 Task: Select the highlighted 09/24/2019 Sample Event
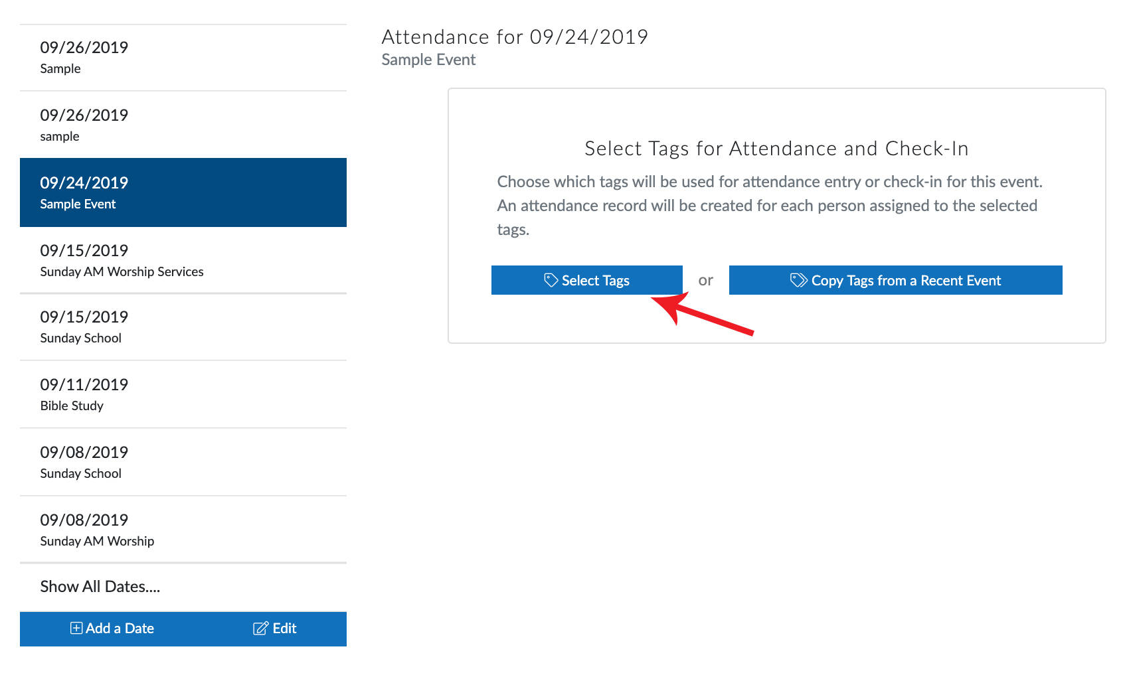tap(183, 192)
